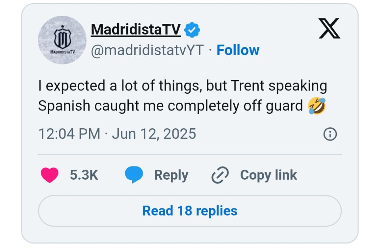Open the MadridistaTV profile avatar
The height and width of the screenshot is (252, 365).
[62, 40]
